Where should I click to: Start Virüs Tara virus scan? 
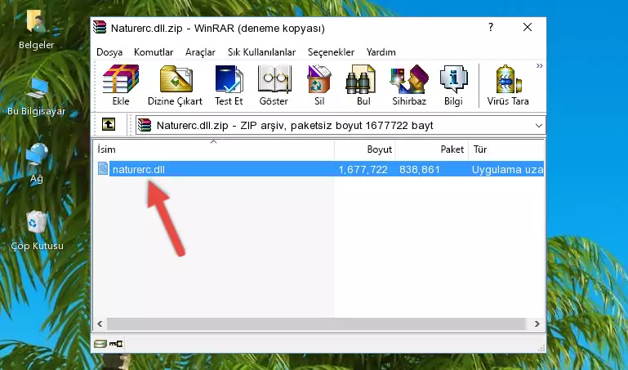click(x=508, y=85)
